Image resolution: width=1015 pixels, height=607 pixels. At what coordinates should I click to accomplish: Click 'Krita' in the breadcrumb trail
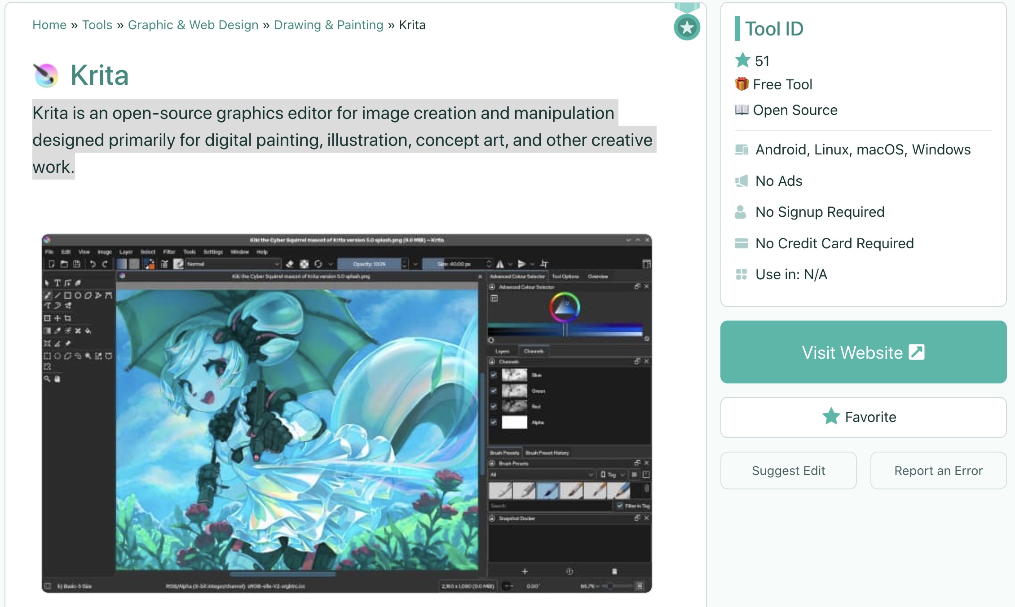[412, 25]
